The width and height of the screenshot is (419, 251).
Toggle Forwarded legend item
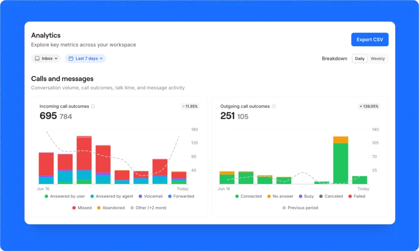click(181, 196)
